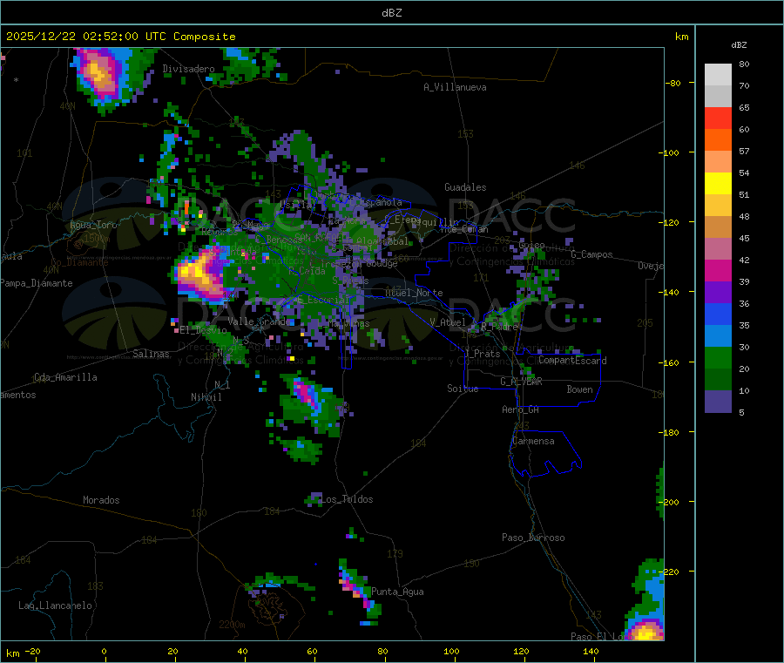Screen dimensions: 784x663
Task: Click the CompantEscard place label
Action: coord(572,361)
